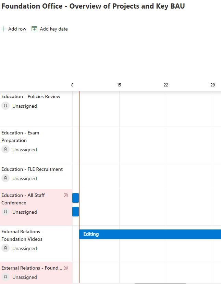Click Unassigned under External Relations - Foundation Videos
The width and height of the screenshot is (221, 284).
tap(25, 248)
